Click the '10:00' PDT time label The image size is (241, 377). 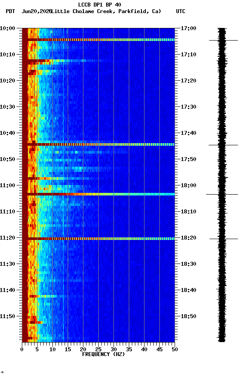(7, 28)
